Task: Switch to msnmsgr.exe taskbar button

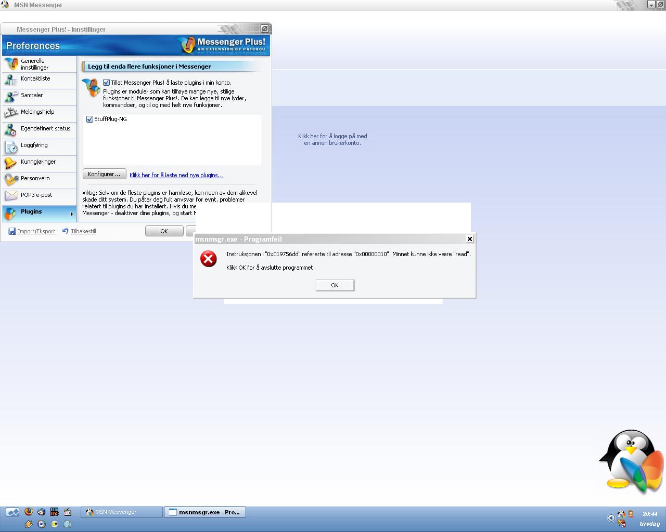Action: click(x=205, y=512)
